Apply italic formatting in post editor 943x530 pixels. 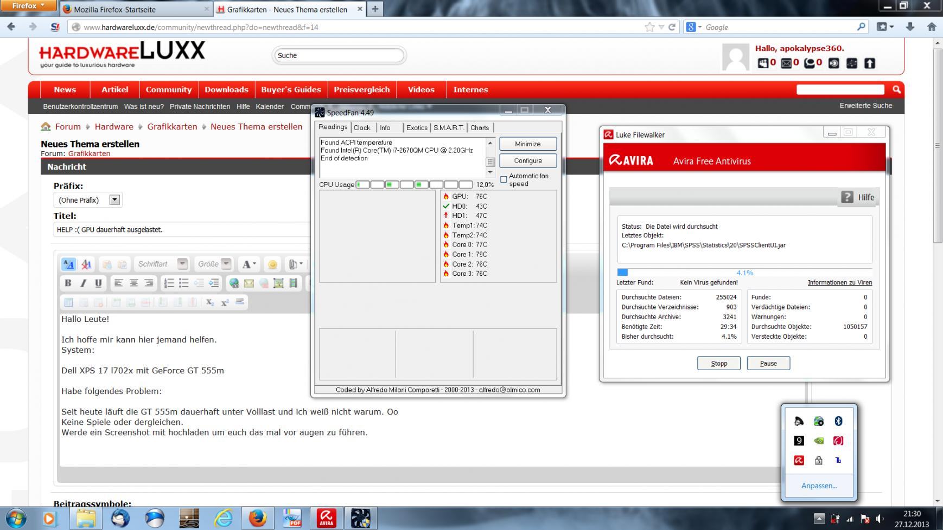83,283
